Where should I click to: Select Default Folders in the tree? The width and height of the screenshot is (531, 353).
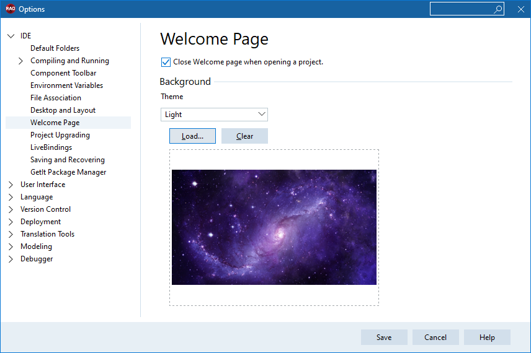(x=55, y=48)
